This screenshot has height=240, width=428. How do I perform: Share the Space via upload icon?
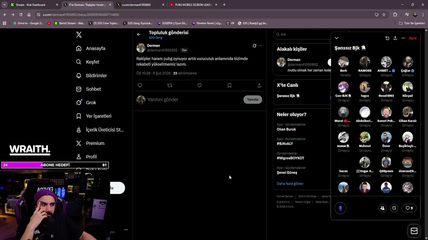(x=395, y=38)
